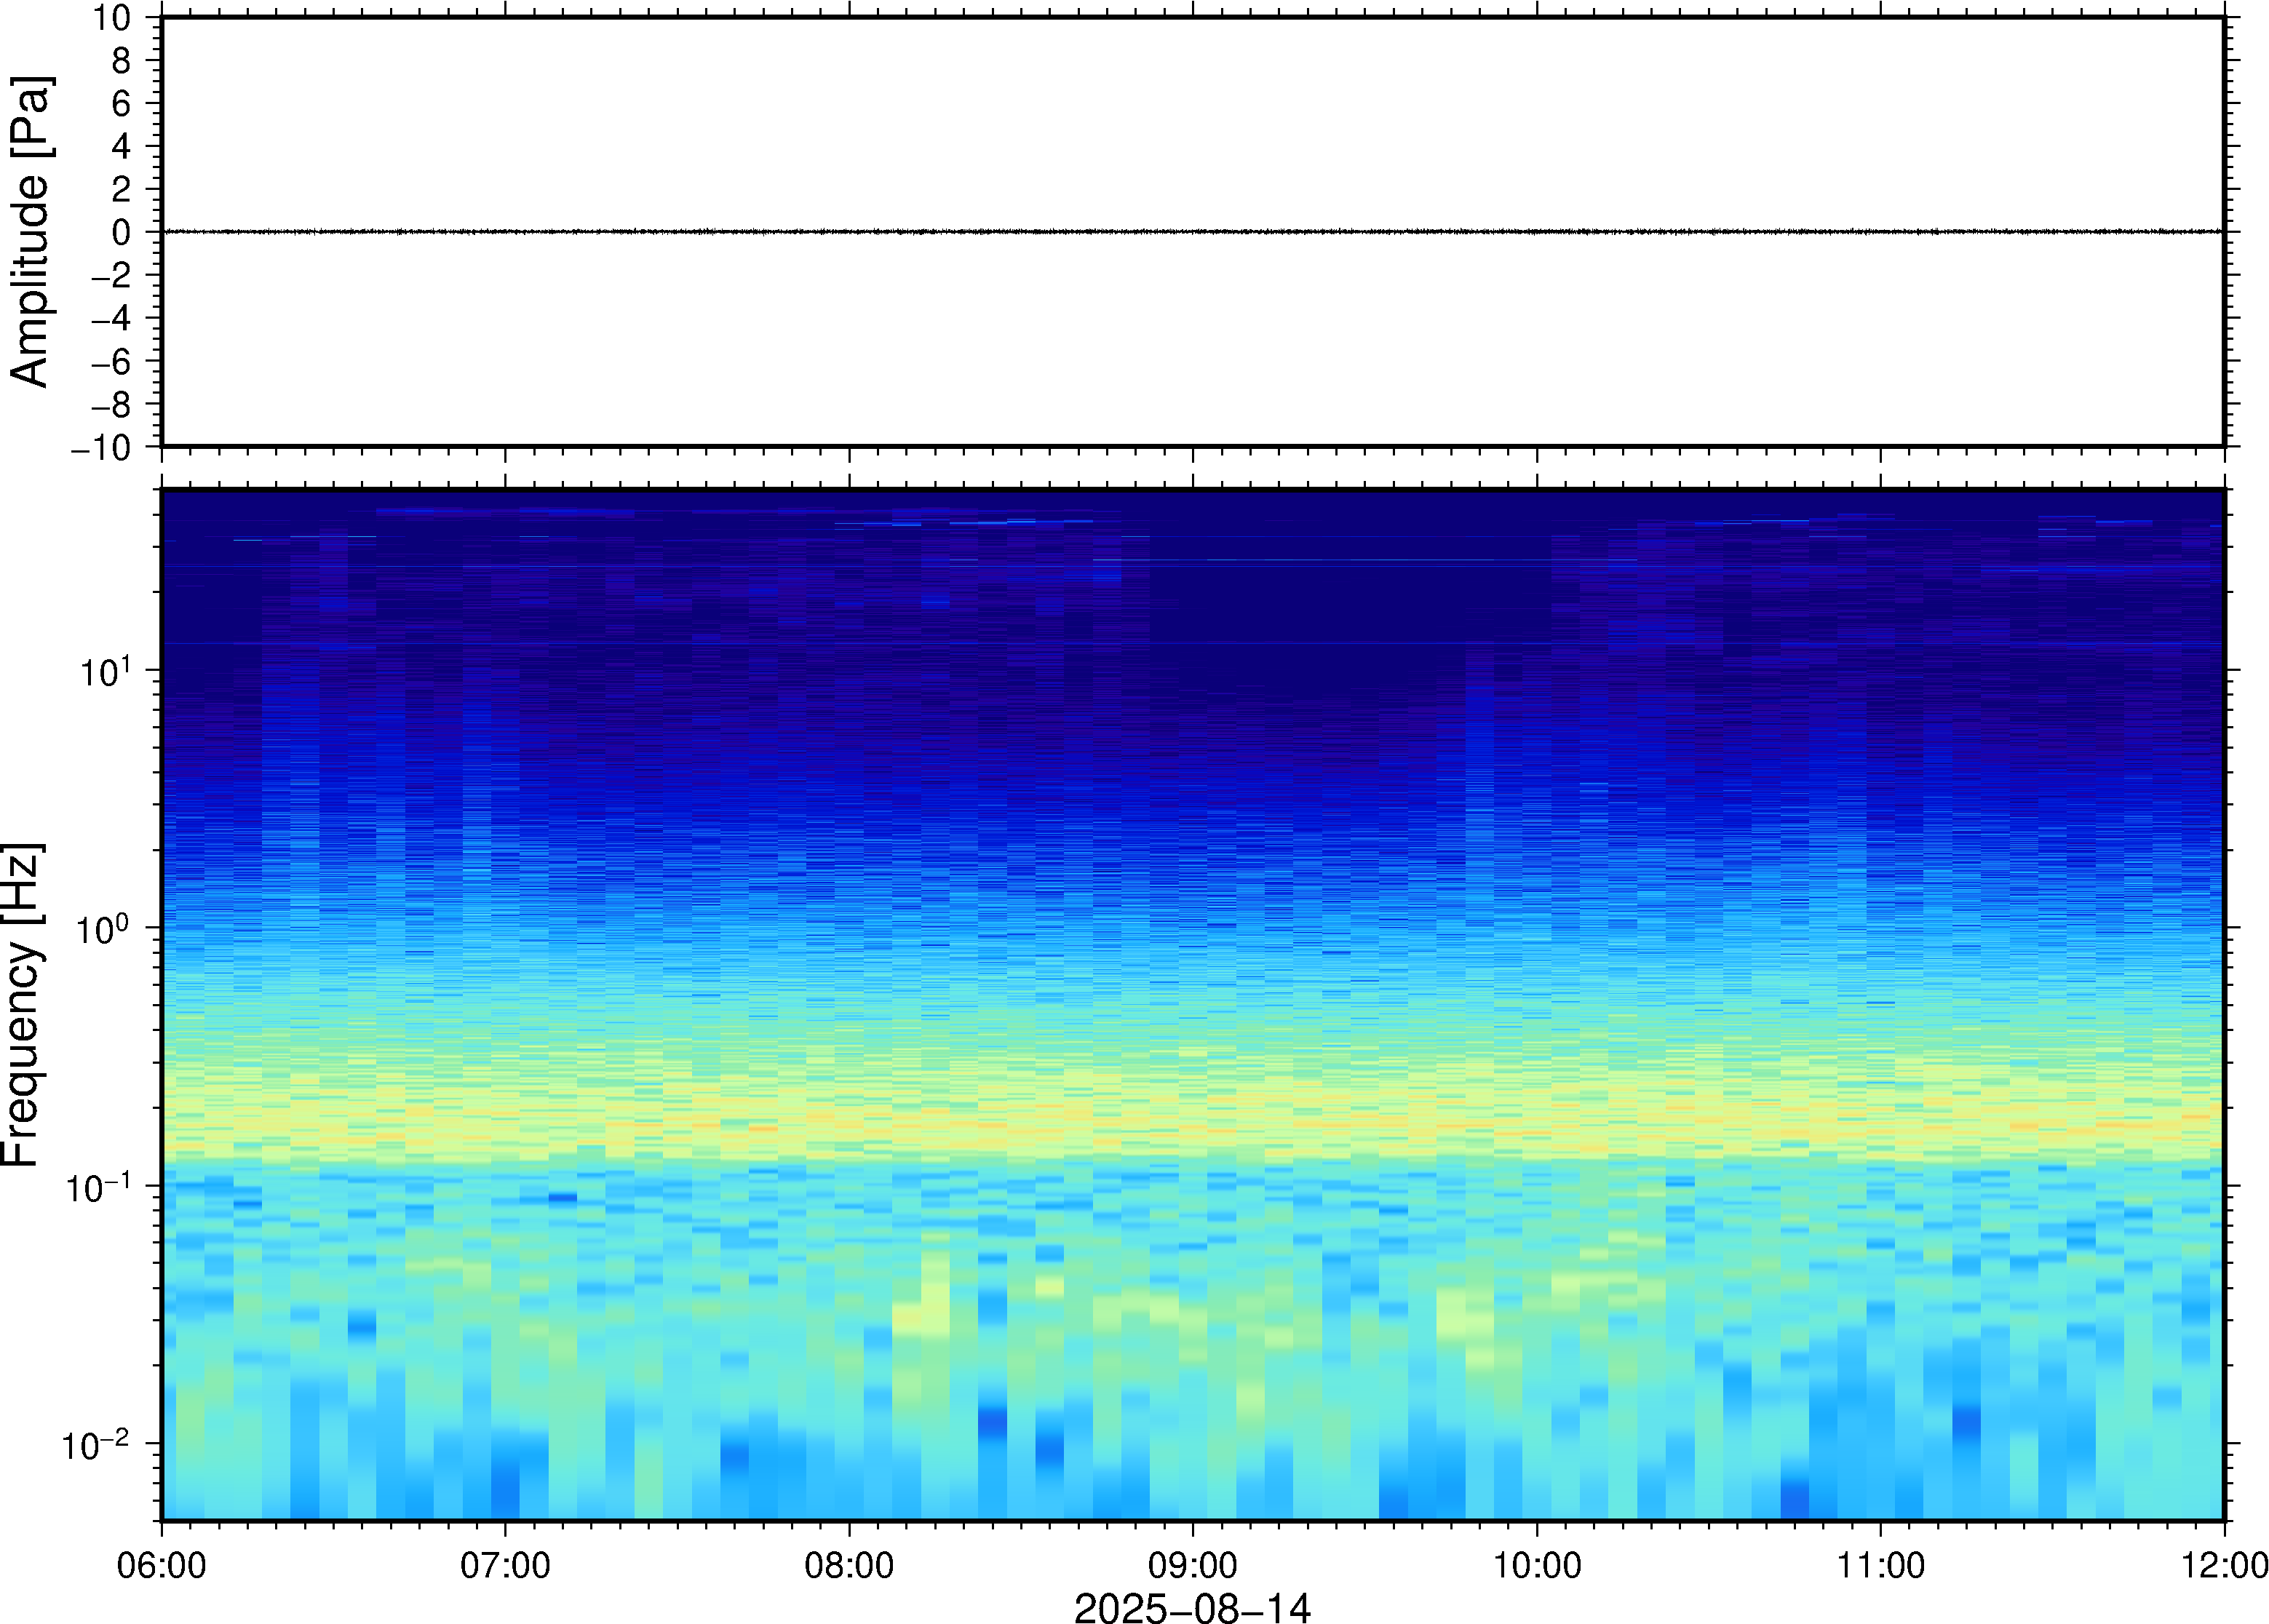Click the amplitude value −6 tick label
Viewport: 2269px width, 1624px height.
pos(111,361)
